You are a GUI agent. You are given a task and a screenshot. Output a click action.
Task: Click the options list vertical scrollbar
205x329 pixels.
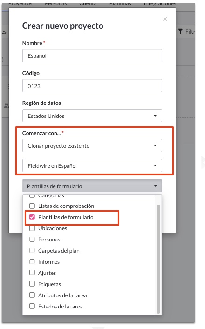pyautogui.click(x=158, y=259)
